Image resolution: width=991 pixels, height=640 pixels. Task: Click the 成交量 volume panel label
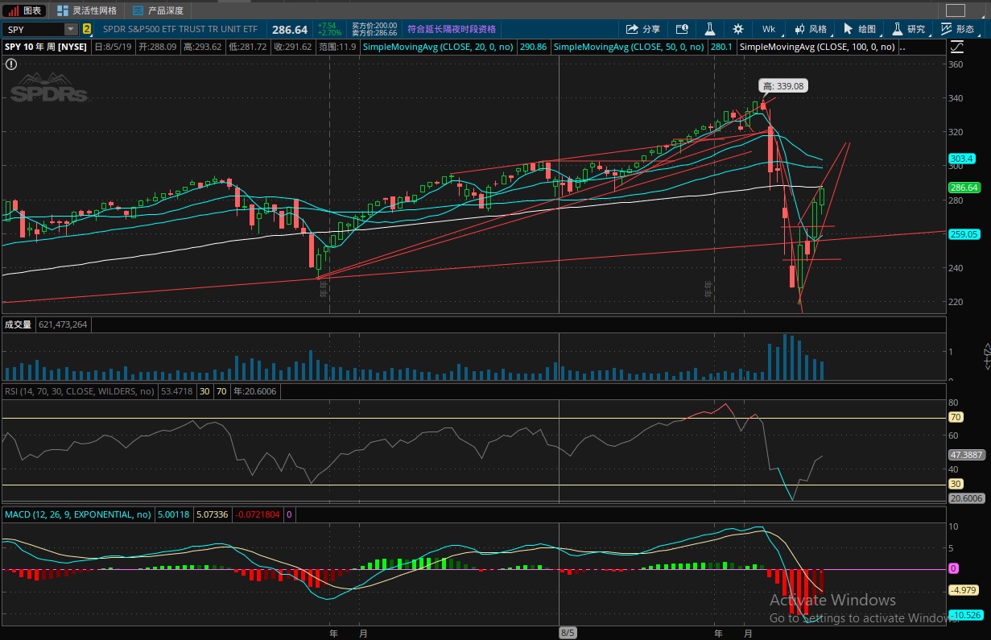18,324
